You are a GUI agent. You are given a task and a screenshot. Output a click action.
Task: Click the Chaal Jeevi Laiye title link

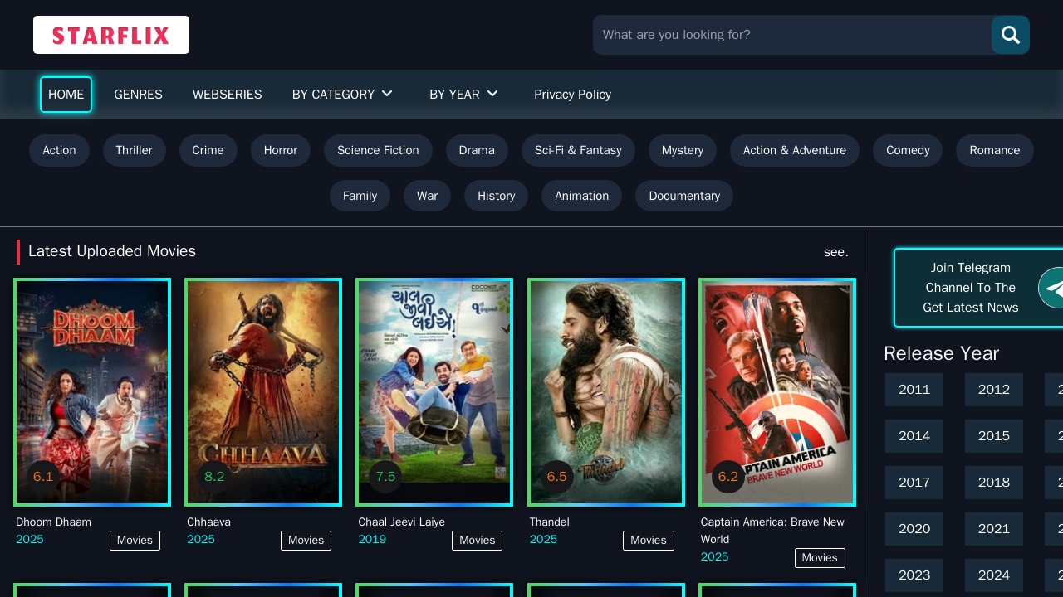coord(401,522)
